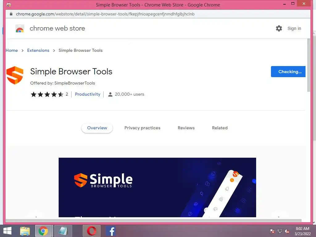Click the 8:02 AM clock in the tray
Screen dimensions: 316x237
click(302, 229)
